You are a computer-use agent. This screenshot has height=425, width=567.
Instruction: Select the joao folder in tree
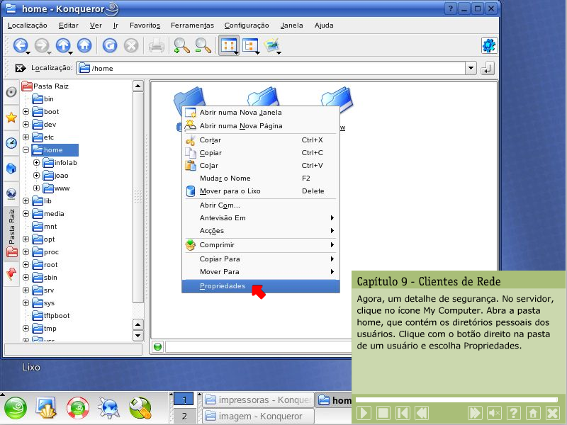(x=61, y=176)
